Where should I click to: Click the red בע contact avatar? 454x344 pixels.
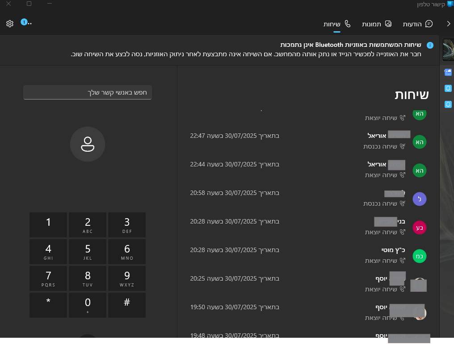[419, 227]
